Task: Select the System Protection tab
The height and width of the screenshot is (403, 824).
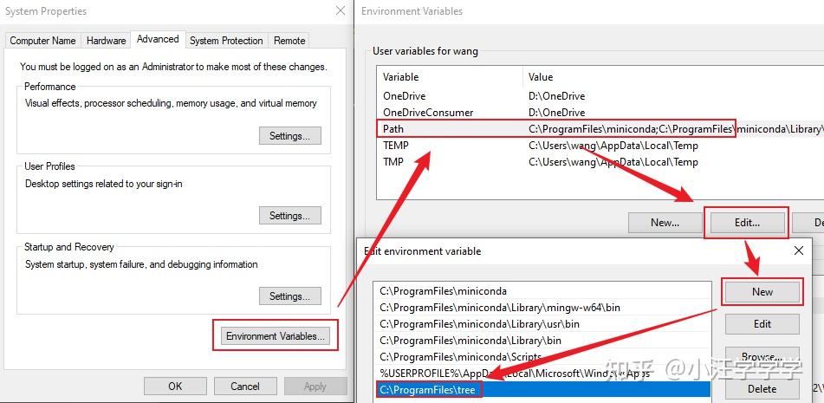Action: click(226, 41)
